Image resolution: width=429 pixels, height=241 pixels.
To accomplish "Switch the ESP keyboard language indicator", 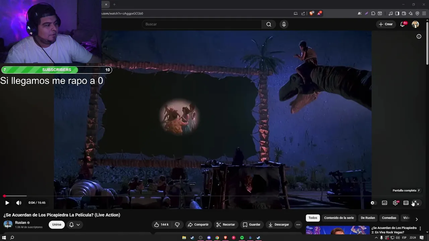I will coord(404,238).
